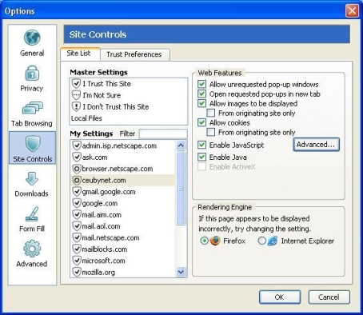The width and height of the screenshot is (363, 315).
Task: Click the shield icon next to browser.netscape.com
Action: [77, 169]
